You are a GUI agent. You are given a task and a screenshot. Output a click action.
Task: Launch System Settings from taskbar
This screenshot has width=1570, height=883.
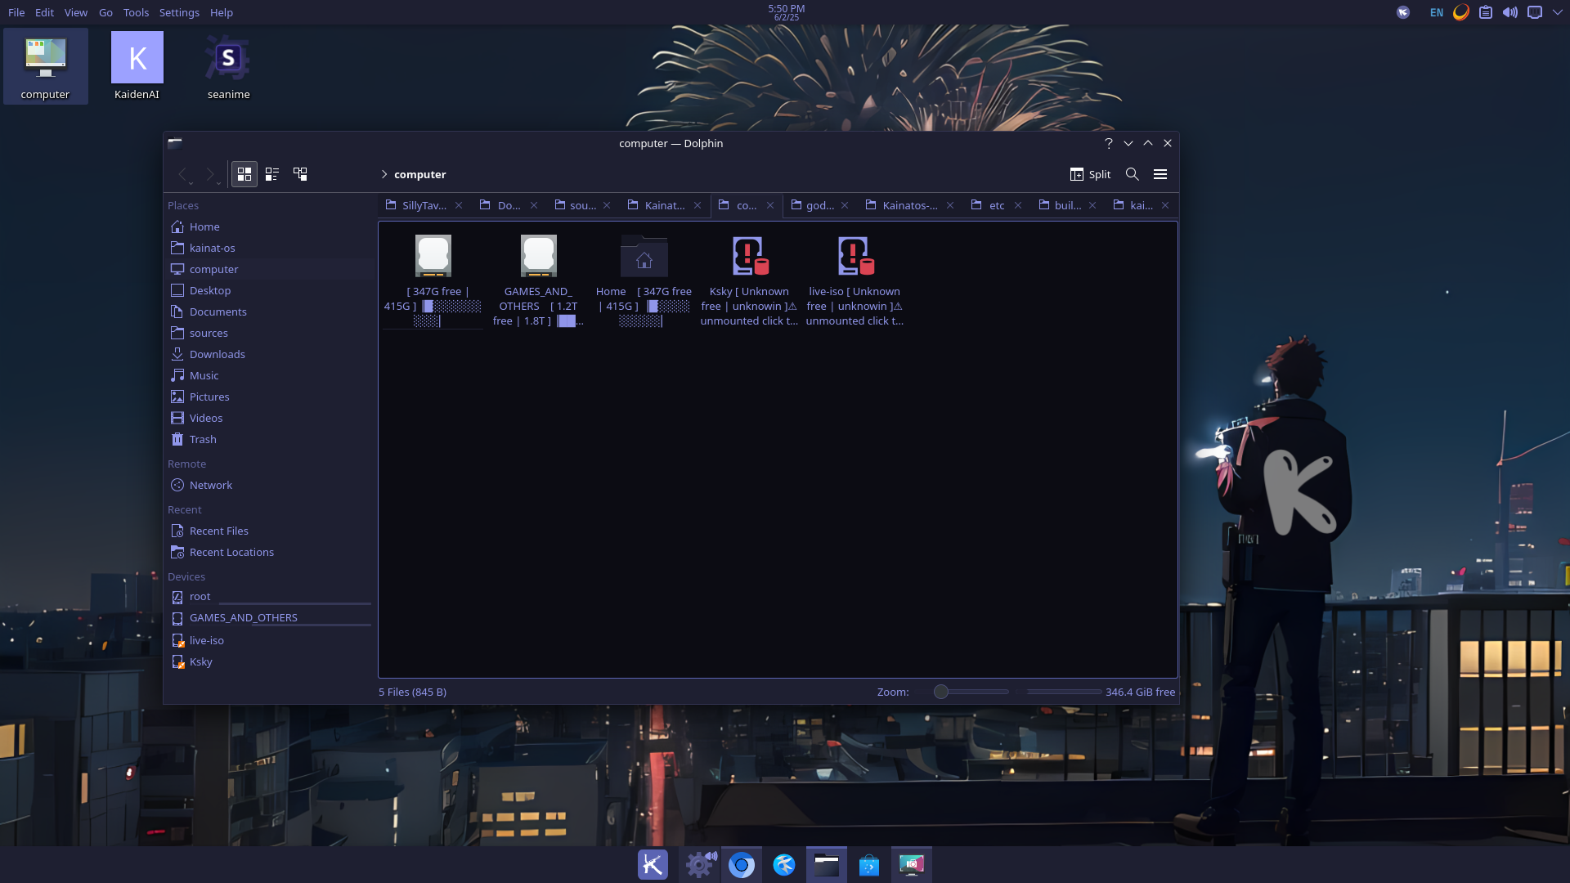point(699,864)
